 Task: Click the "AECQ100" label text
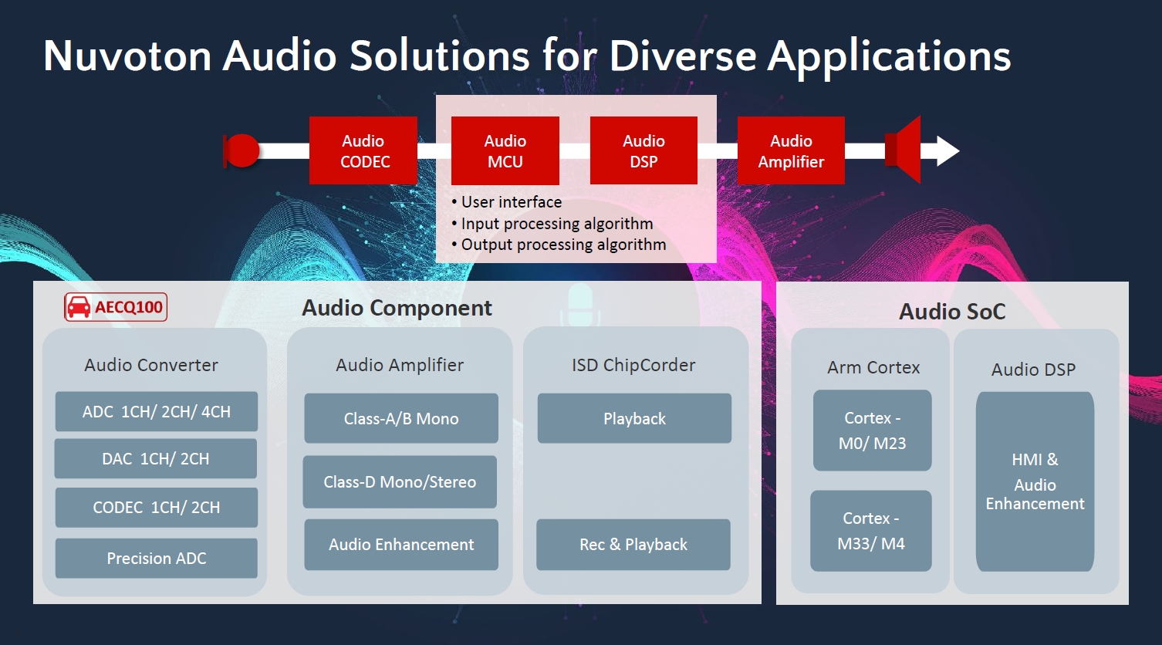[129, 308]
